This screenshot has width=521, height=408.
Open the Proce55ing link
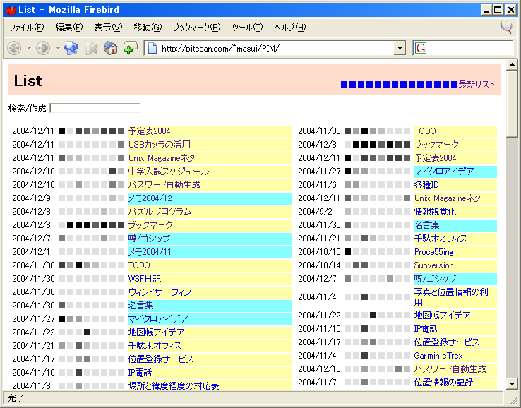433,252
